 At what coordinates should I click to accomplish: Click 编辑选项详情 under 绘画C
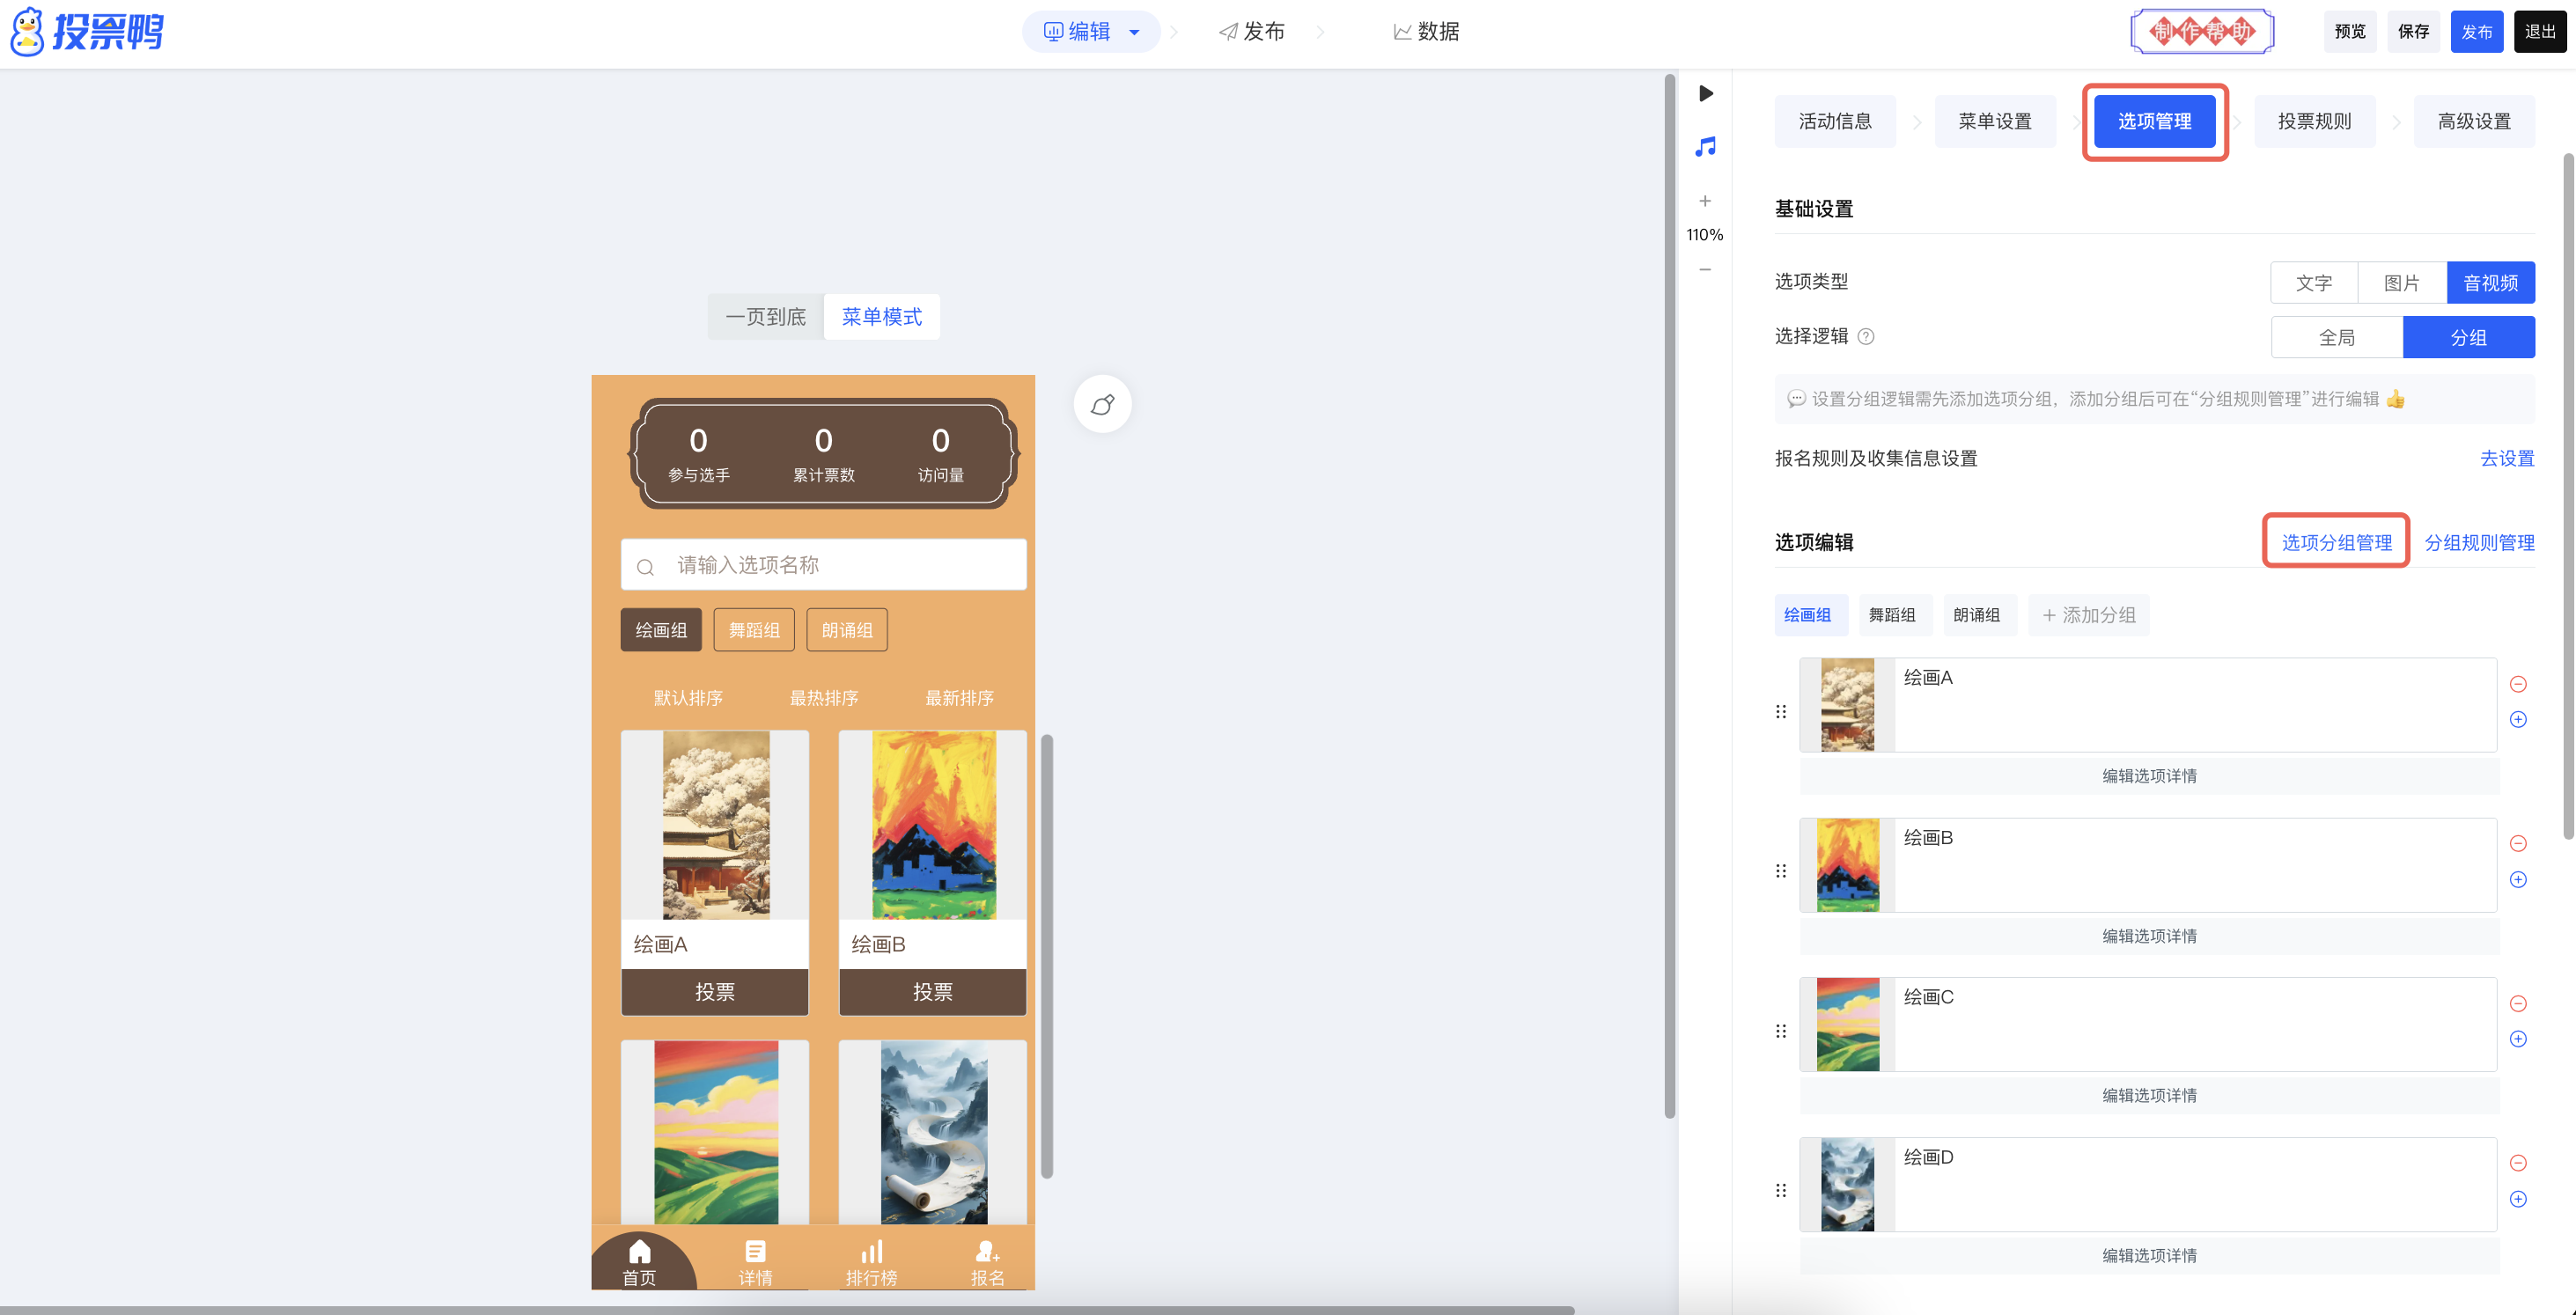[x=2150, y=1095]
